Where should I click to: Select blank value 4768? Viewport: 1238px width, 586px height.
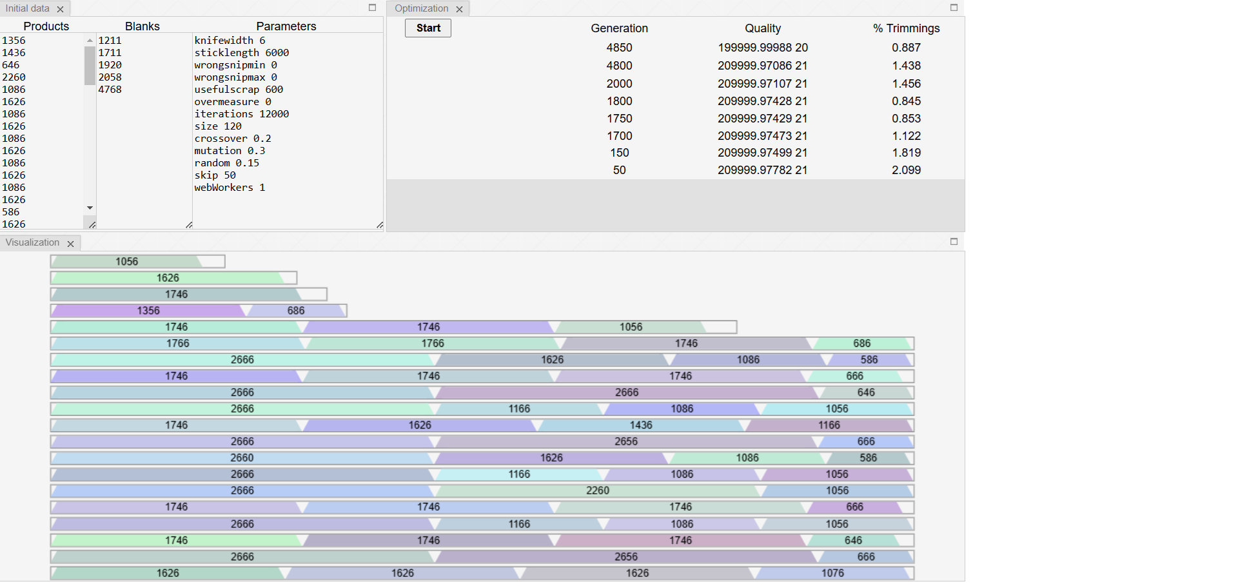110,90
